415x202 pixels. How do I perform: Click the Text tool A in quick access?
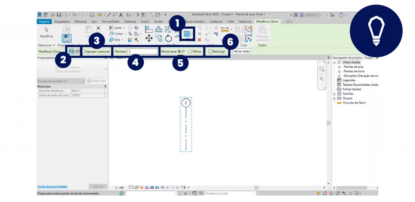[121, 15]
